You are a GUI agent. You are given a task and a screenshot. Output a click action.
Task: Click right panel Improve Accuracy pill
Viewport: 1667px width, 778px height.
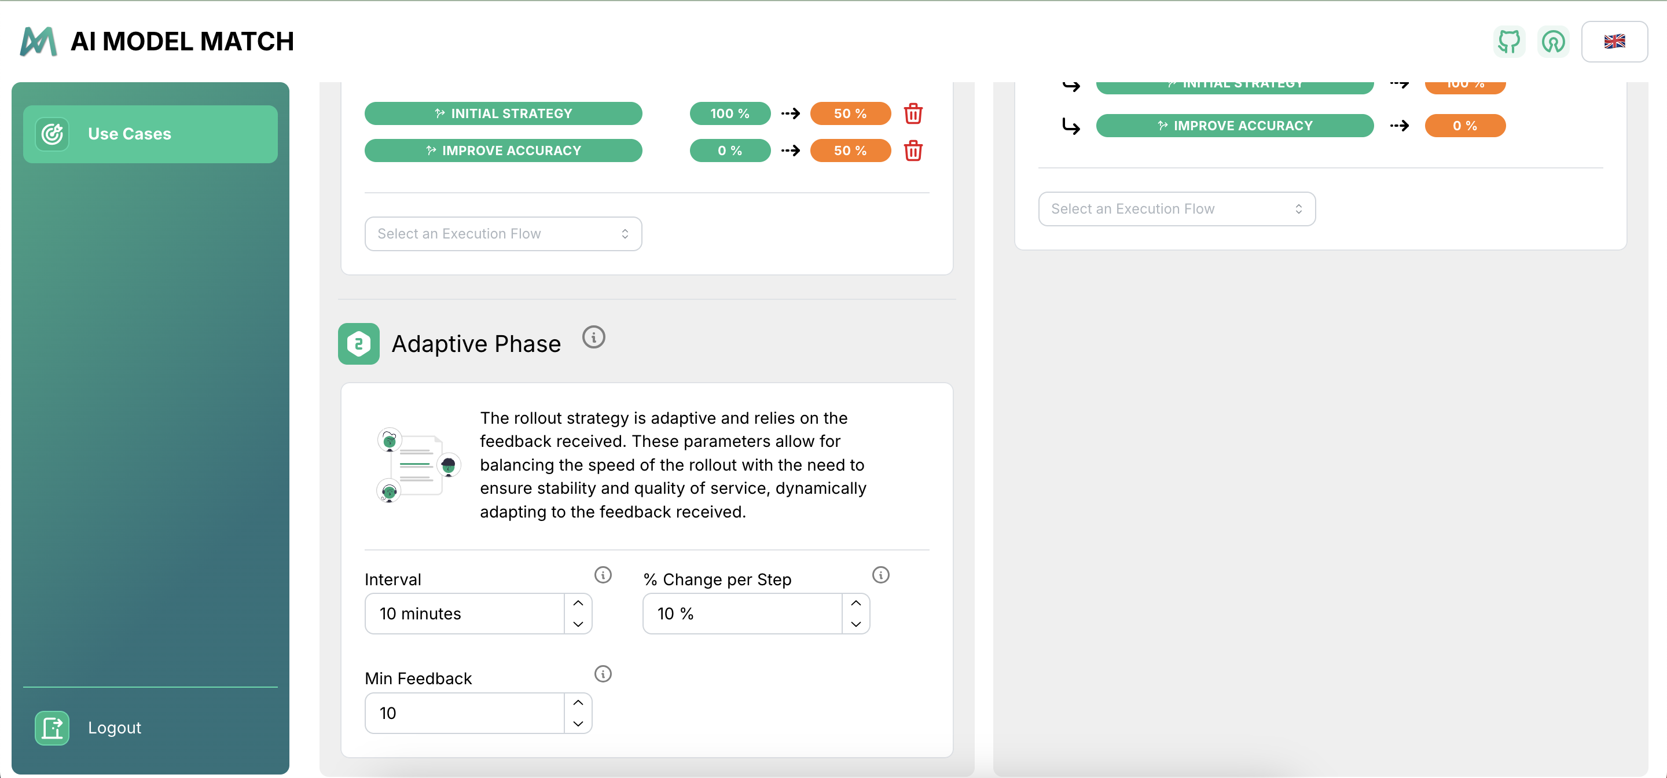coord(1234,126)
